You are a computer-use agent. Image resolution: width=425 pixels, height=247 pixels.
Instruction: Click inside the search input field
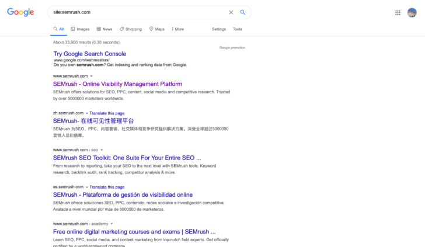(x=134, y=12)
